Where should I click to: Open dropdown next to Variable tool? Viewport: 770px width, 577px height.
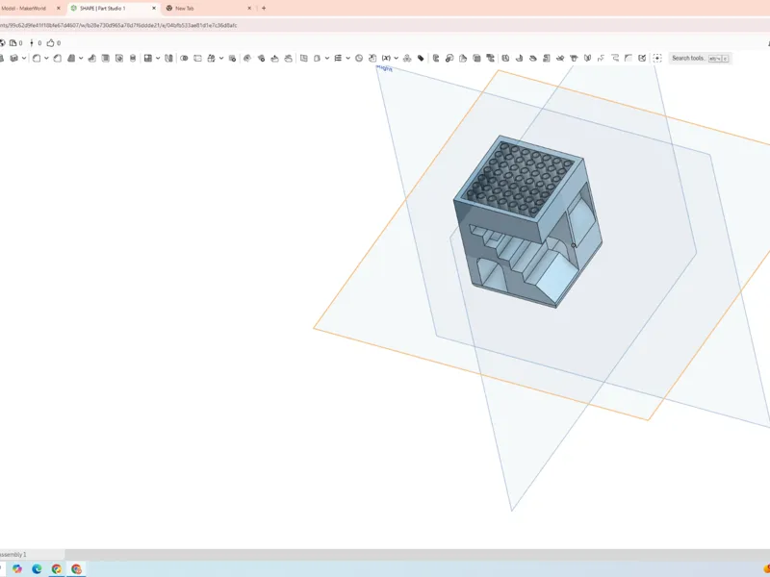point(397,59)
